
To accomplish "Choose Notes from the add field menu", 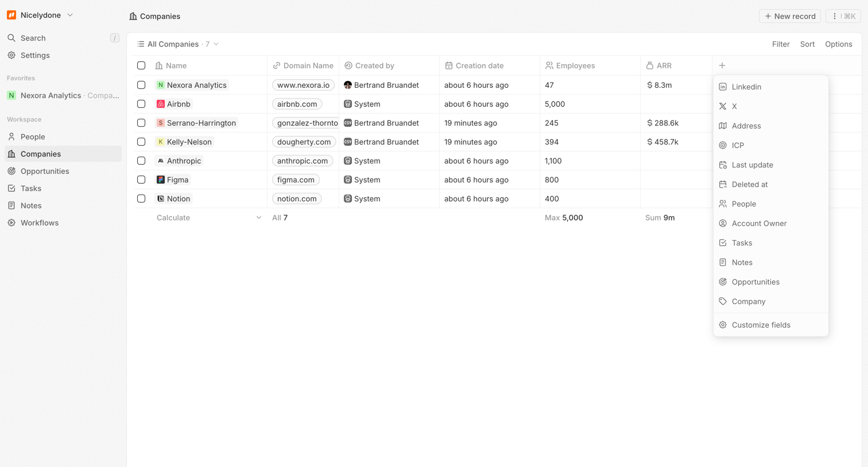I will (x=770, y=262).
